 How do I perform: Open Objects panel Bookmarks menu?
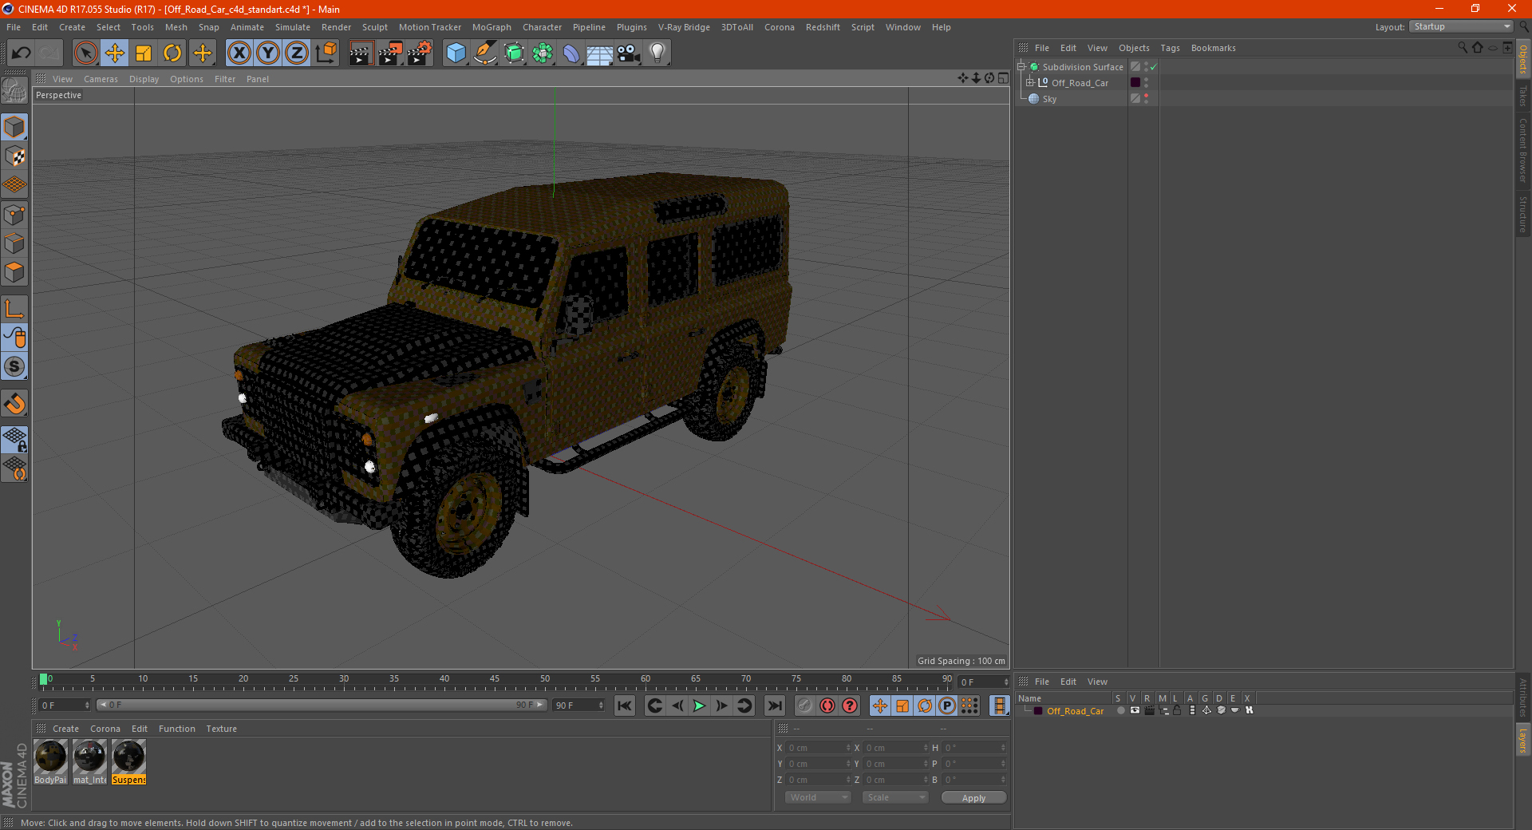(x=1213, y=48)
